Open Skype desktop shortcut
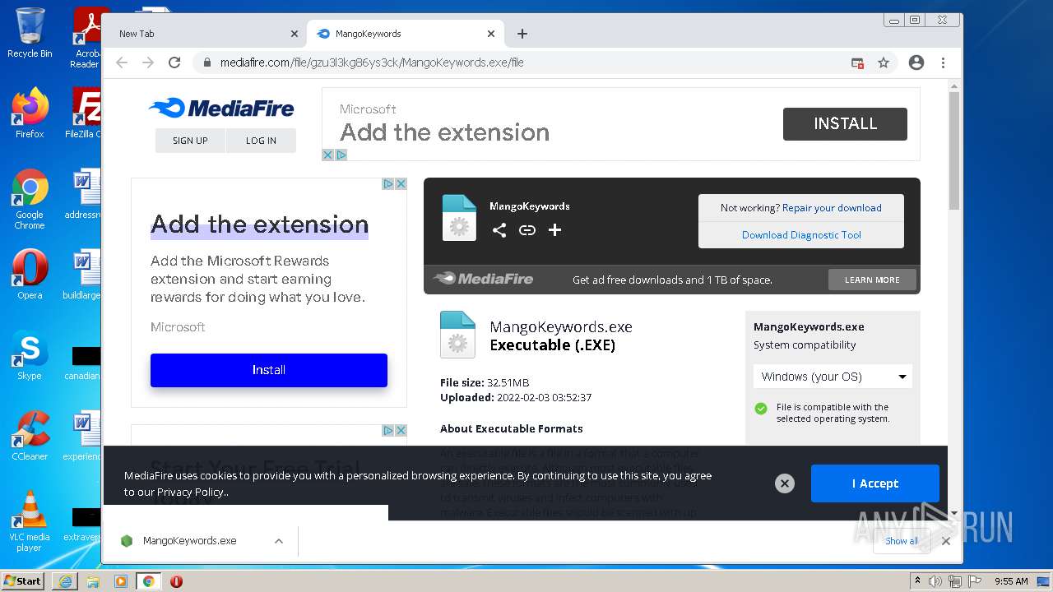The width and height of the screenshot is (1053, 592). tap(30, 354)
